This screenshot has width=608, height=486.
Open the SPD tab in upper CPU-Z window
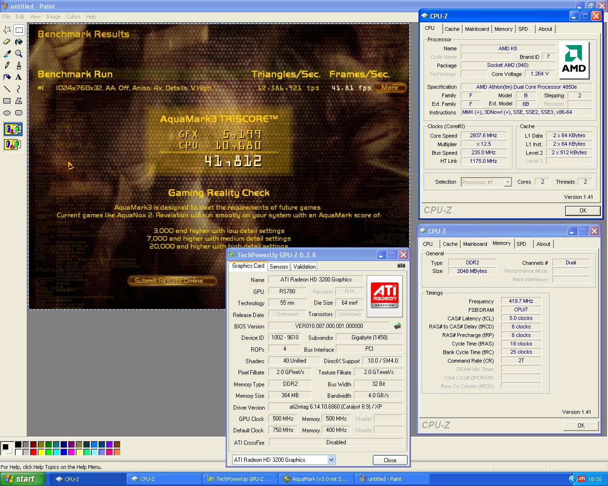[523, 29]
